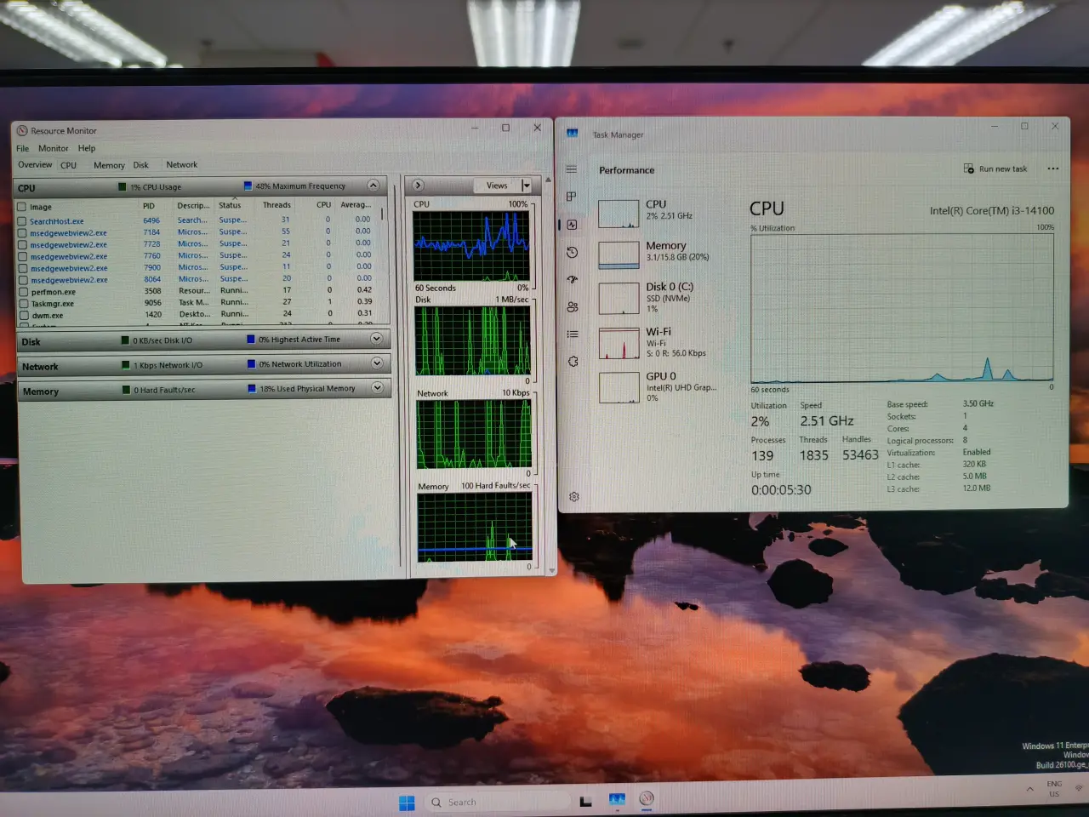Sort processes by the Status column header
1089x817 pixels.
[x=230, y=205]
